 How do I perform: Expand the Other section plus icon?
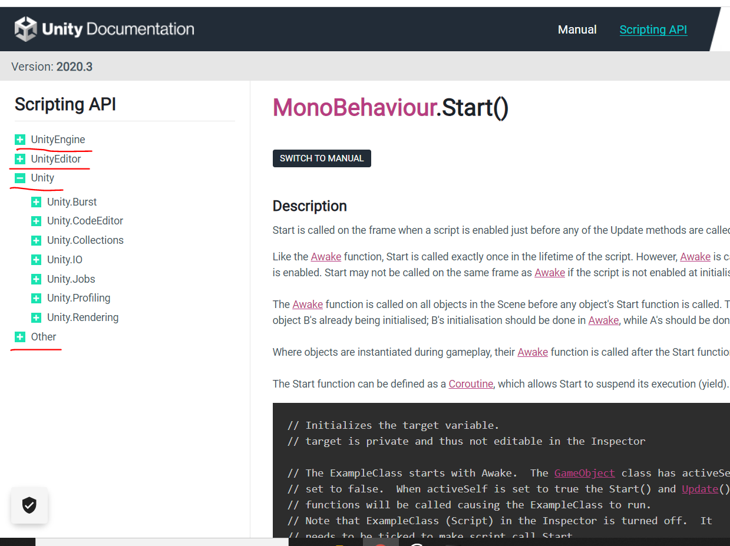click(x=20, y=337)
